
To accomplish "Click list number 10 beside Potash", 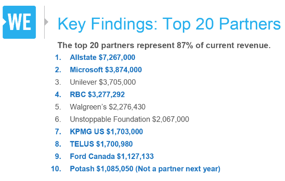I will (56, 169).
